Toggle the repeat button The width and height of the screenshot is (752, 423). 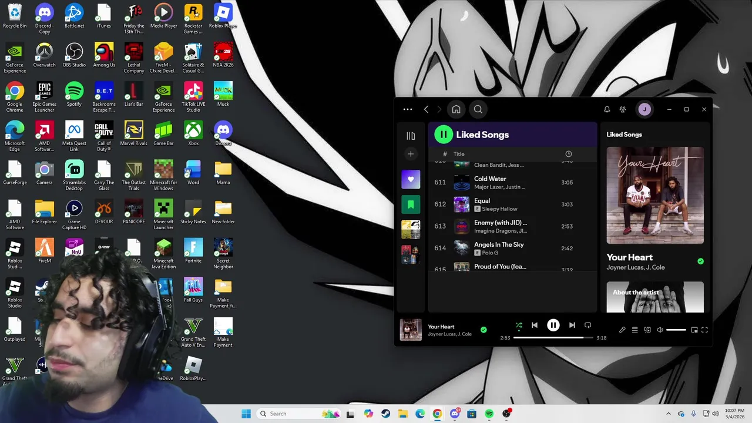(x=587, y=325)
